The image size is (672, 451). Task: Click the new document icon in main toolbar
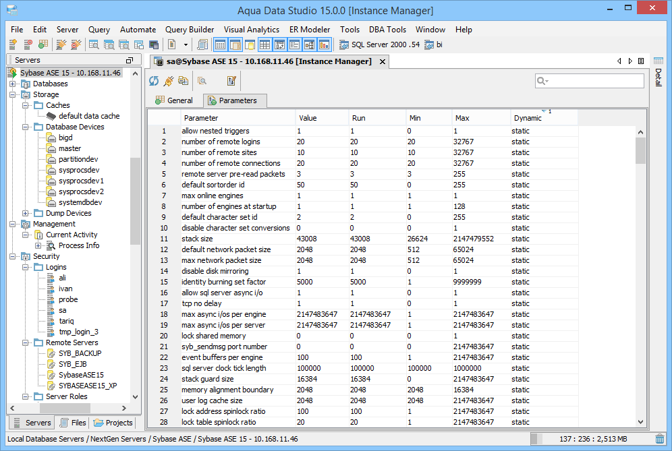coord(172,44)
